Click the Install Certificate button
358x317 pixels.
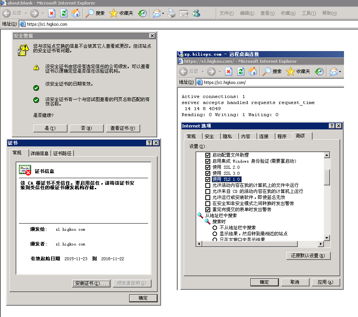[91, 283]
